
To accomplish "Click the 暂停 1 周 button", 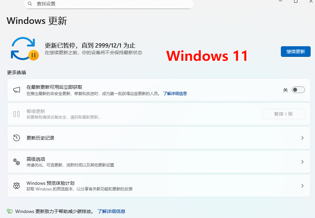I will tap(283, 114).
